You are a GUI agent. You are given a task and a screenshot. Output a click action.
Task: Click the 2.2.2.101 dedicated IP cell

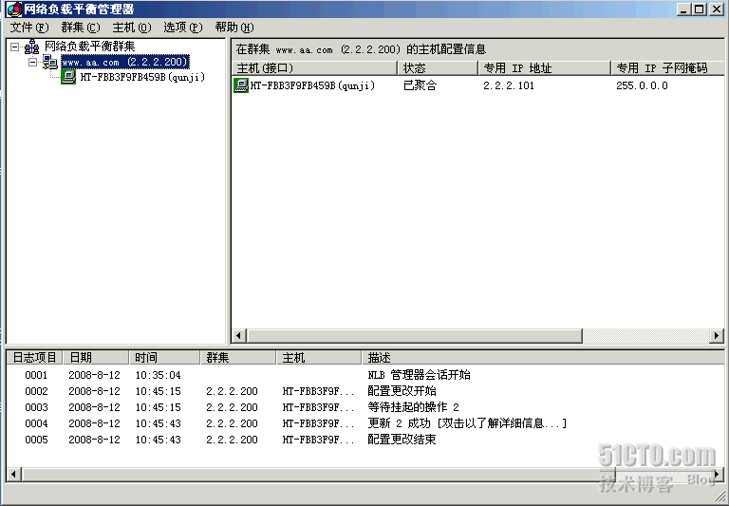click(509, 85)
